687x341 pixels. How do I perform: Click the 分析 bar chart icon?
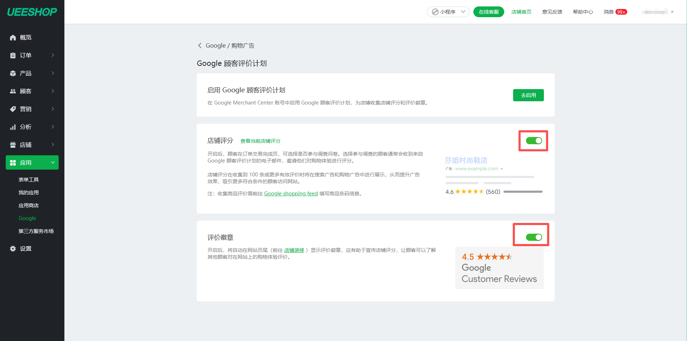(x=13, y=127)
